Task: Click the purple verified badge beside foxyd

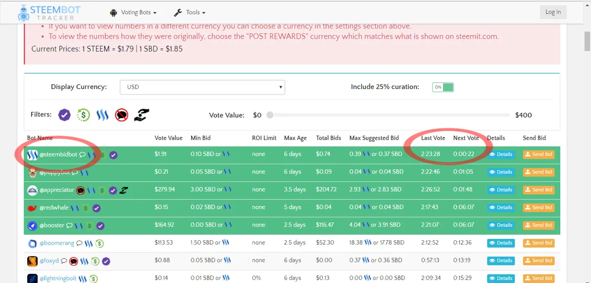Action: [x=106, y=261]
